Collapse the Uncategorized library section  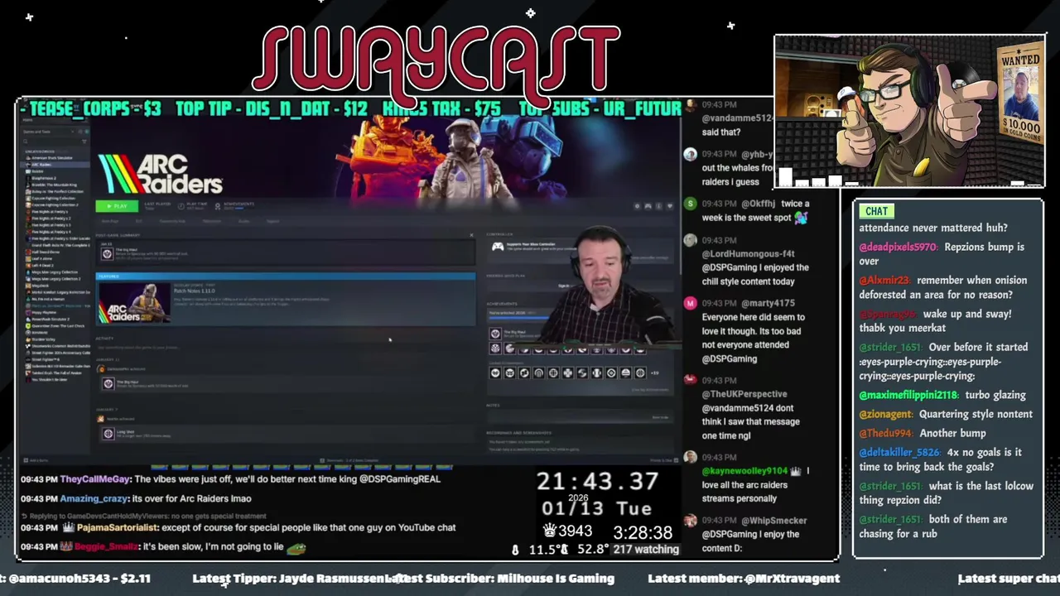[39, 151]
